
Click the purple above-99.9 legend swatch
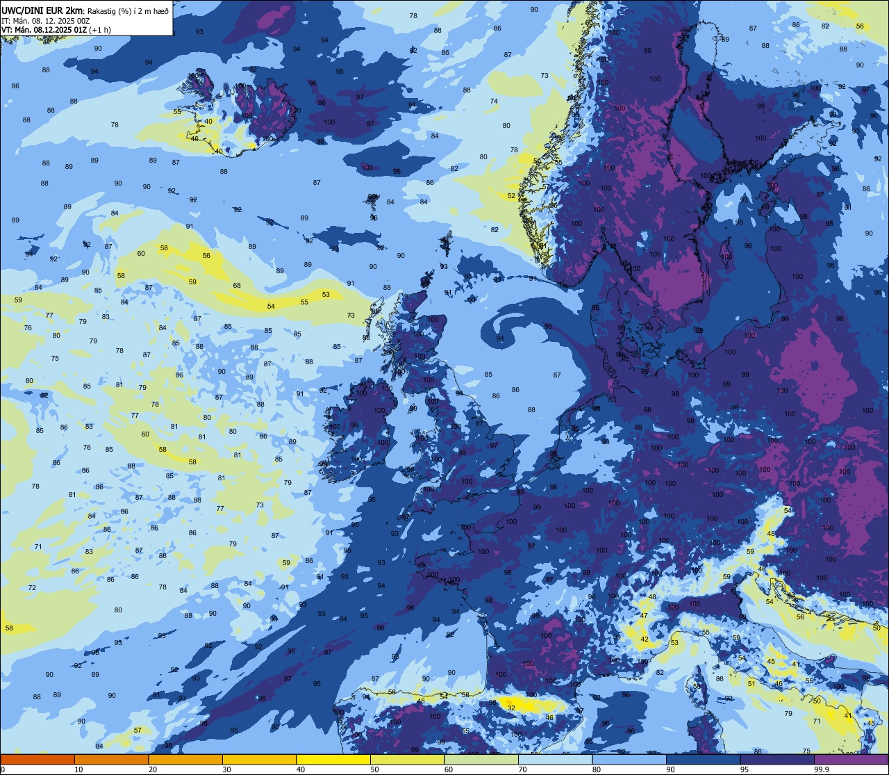click(851, 759)
